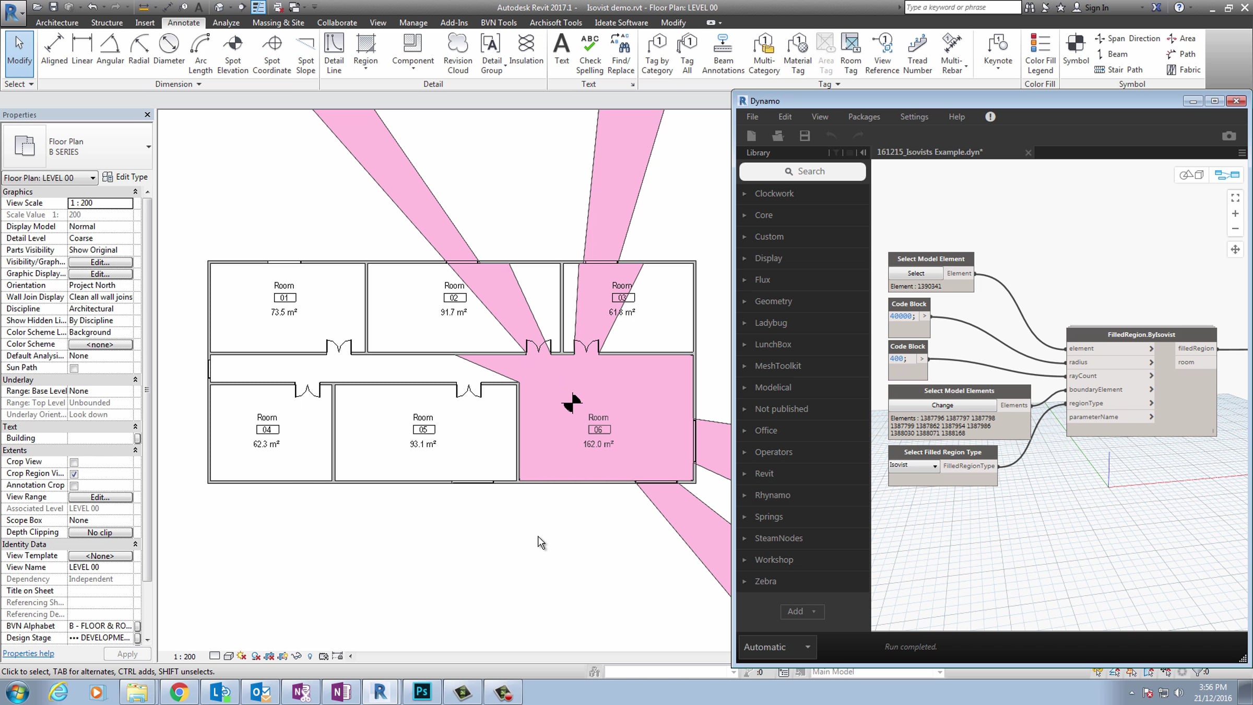Choose the Angular dimension tool
This screenshot has width=1253, height=705.
coord(110,50)
